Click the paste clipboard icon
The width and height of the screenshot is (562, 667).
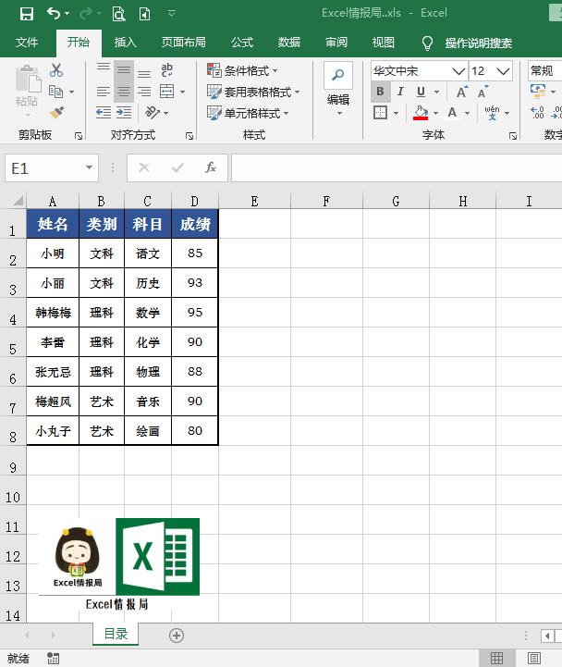point(28,80)
